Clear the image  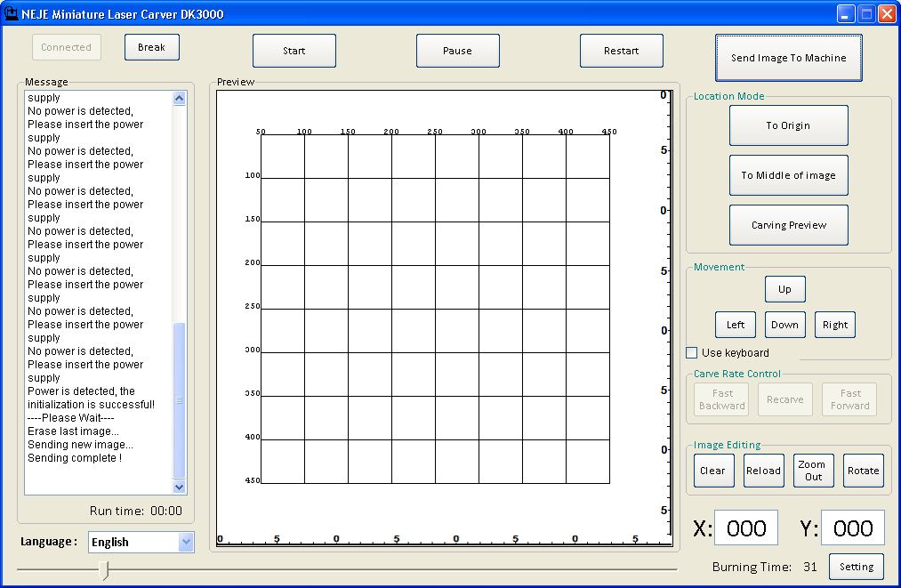click(713, 471)
